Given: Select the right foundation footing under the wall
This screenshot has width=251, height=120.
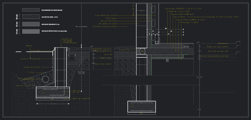Looking at the screenshot, I should (142, 107).
